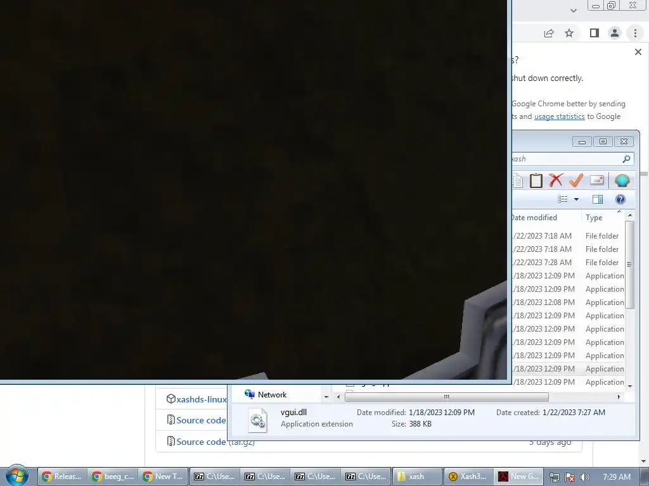Switch to the beeg_c... Chrome taskbar button

[113, 477]
